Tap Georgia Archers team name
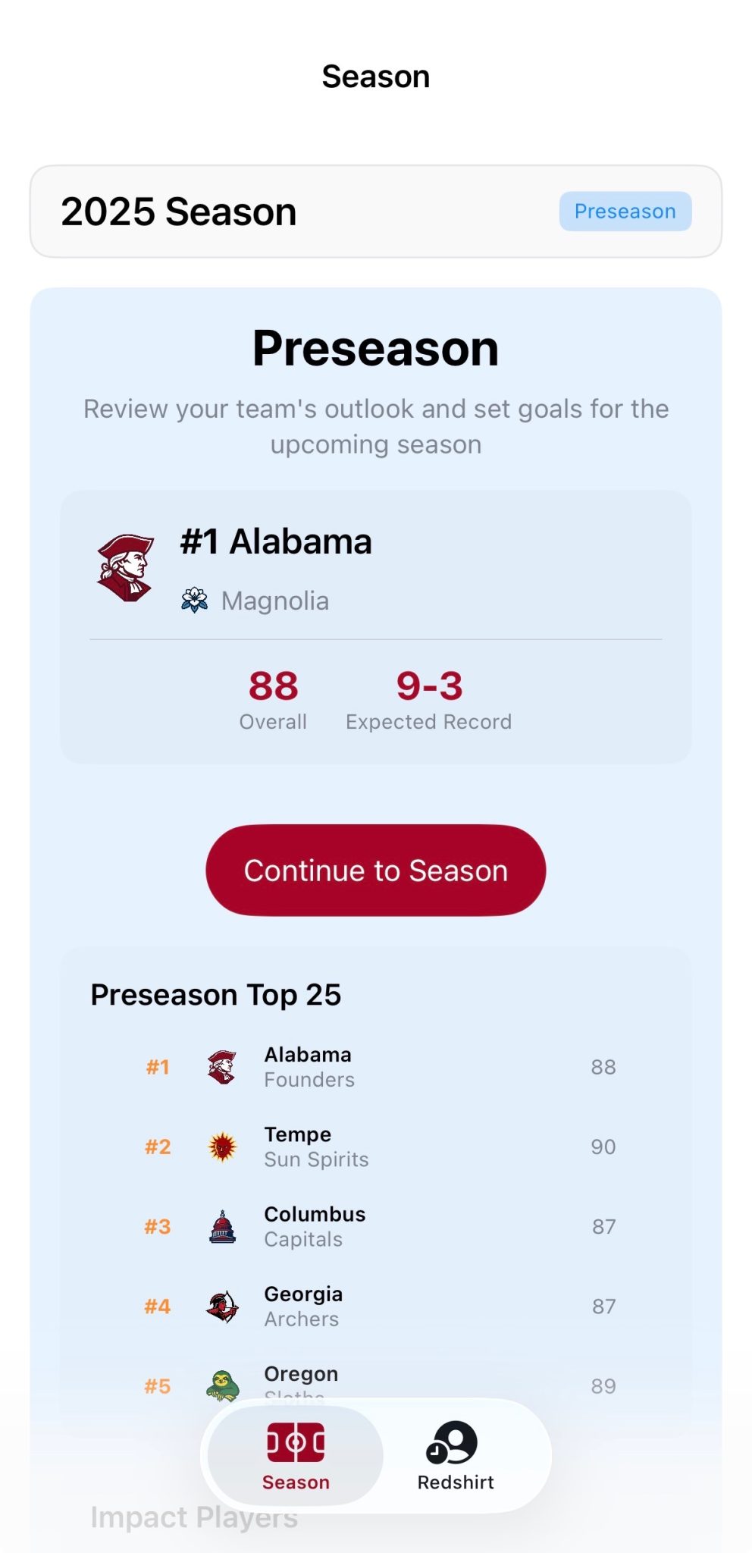This screenshot has height=1553, width=752. pyautogui.click(x=303, y=1294)
